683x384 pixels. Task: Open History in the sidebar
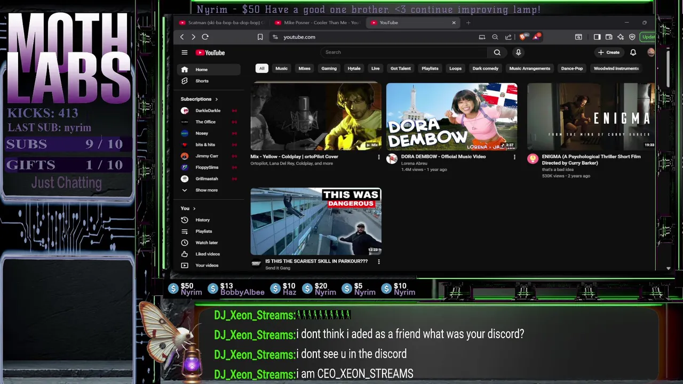pos(209,220)
